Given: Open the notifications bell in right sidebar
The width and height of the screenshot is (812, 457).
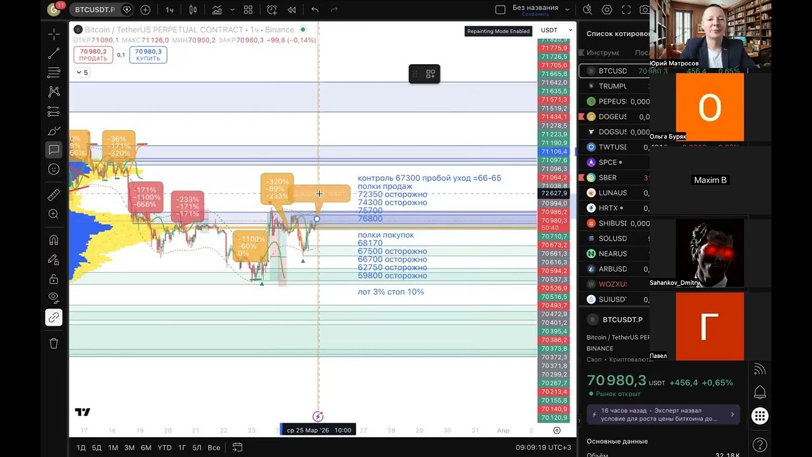Looking at the screenshot, I should click(759, 392).
